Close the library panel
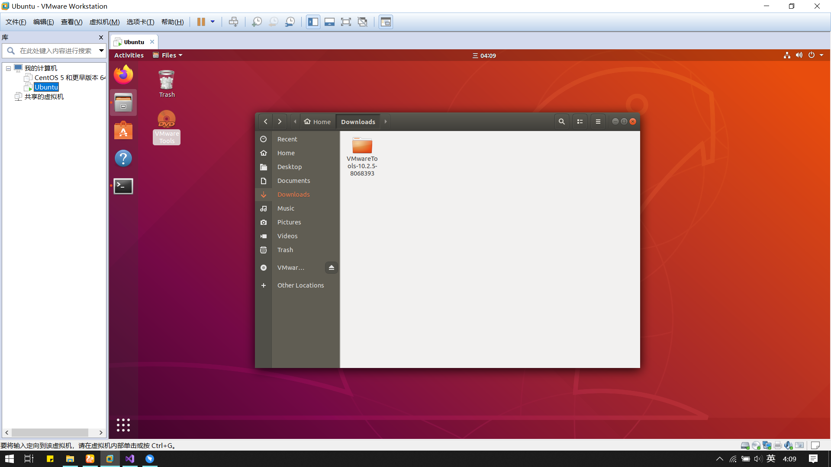The width and height of the screenshot is (831, 467). click(101, 38)
